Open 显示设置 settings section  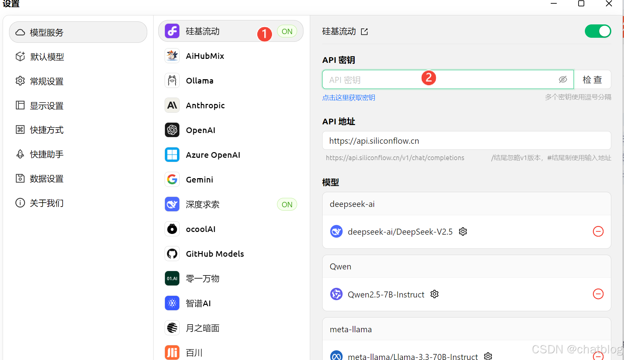(x=78, y=106)
